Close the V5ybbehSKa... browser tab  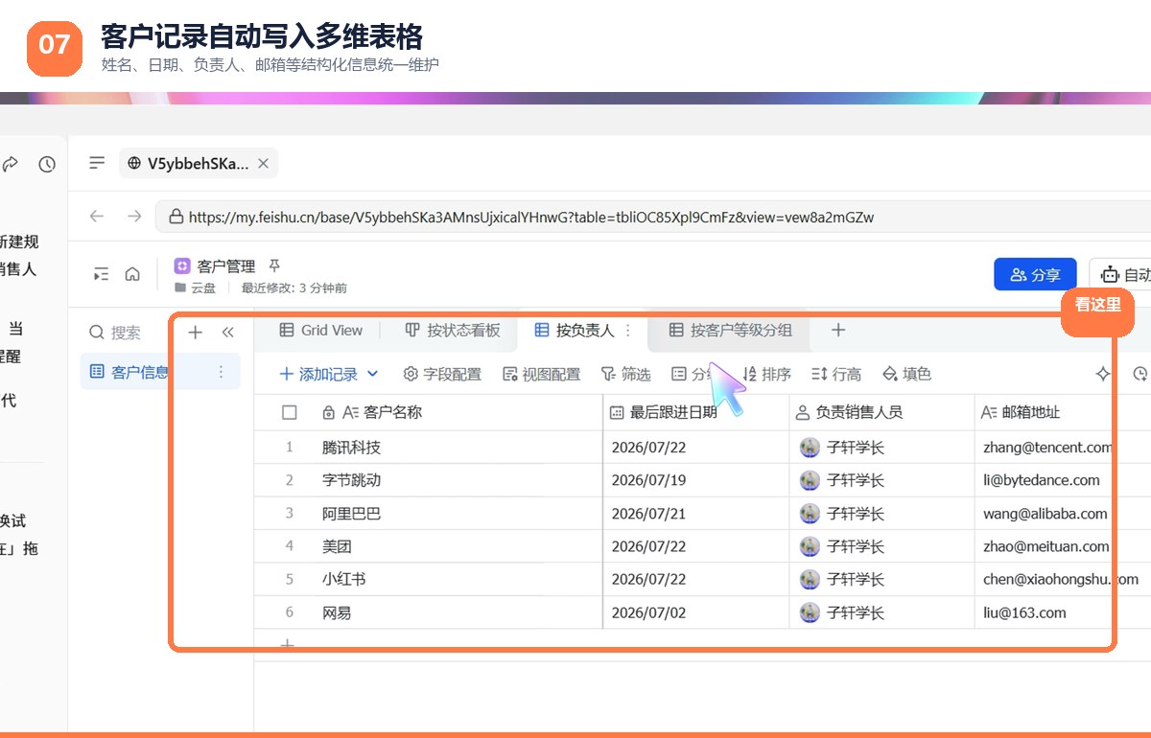264,164
